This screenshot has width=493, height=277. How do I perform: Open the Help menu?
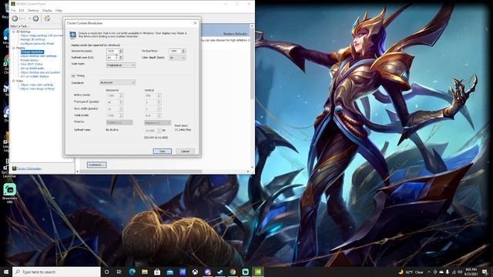59,10
